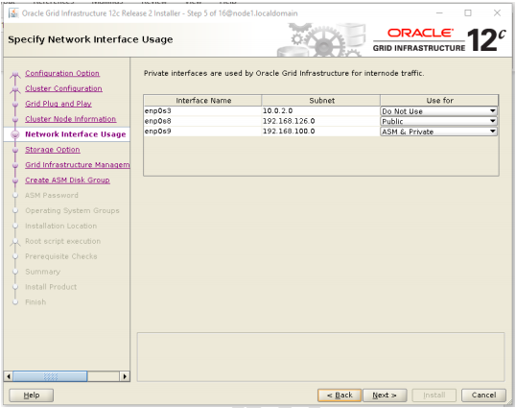Click Installation Location step label
Viewport: 516px width, 408px height.
pyautogui.click(x=60, y=226)
